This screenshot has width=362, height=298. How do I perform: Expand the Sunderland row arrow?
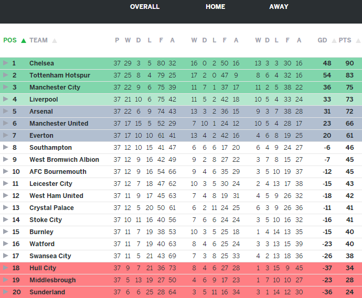coord(5,292)
